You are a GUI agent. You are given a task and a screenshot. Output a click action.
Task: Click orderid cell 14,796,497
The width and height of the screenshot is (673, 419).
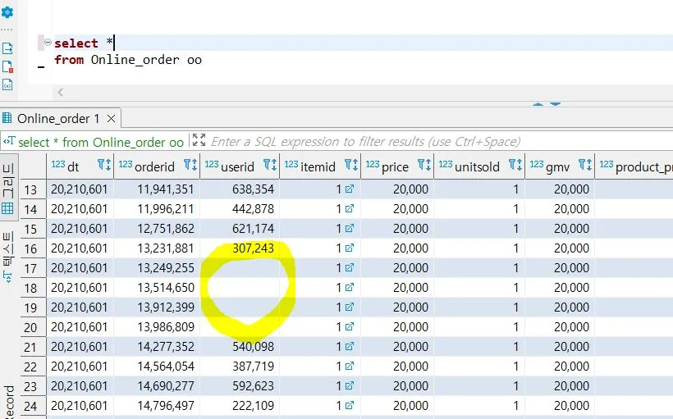pyautogui.click(x=157, y=406)
